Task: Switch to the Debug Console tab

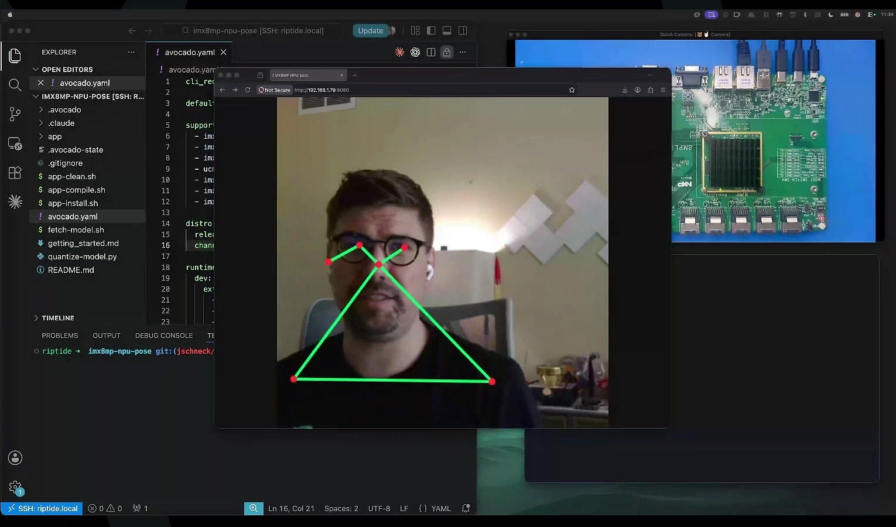Action: pos(164,336)
